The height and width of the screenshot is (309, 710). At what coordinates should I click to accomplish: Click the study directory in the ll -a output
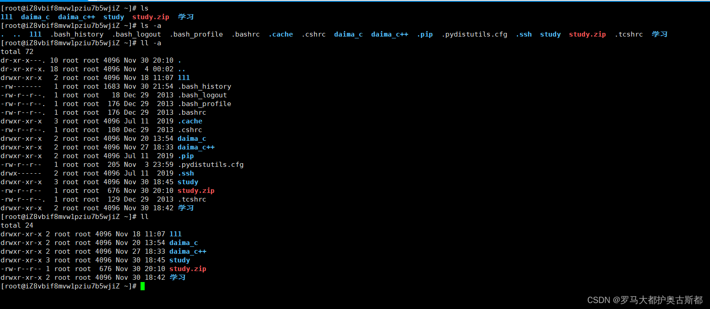click(x=188, y=181)
